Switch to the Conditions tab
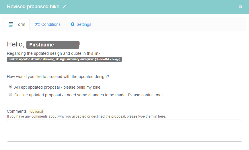Screen dimensions: 249x150 (48, 24)
